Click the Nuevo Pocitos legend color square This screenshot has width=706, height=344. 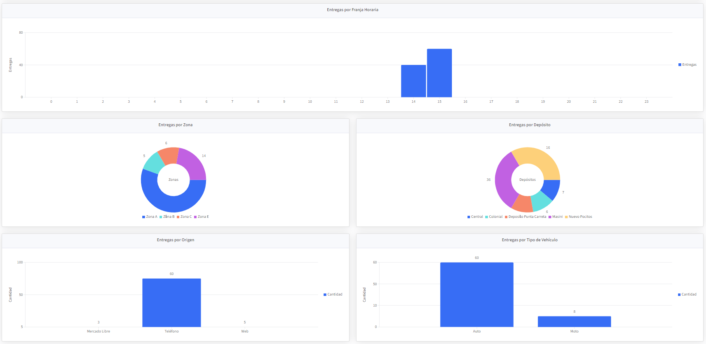tap(566, 217)
